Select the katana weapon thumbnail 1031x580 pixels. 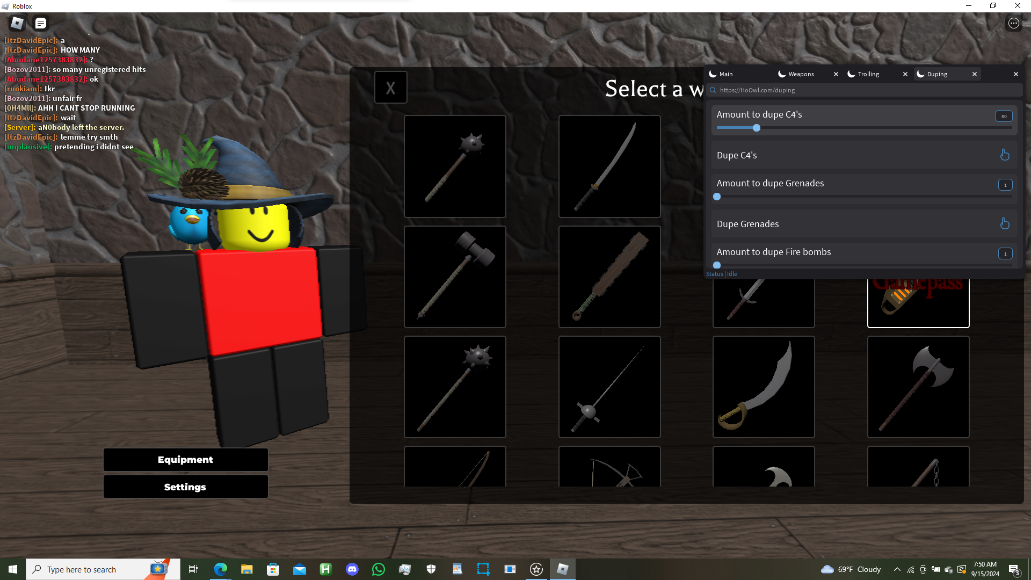pos(609,166)
